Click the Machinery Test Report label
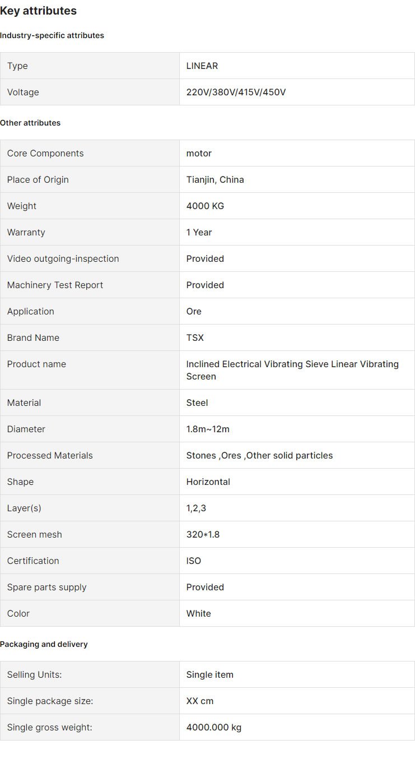The image size is (415, 768). click(55, 285)
